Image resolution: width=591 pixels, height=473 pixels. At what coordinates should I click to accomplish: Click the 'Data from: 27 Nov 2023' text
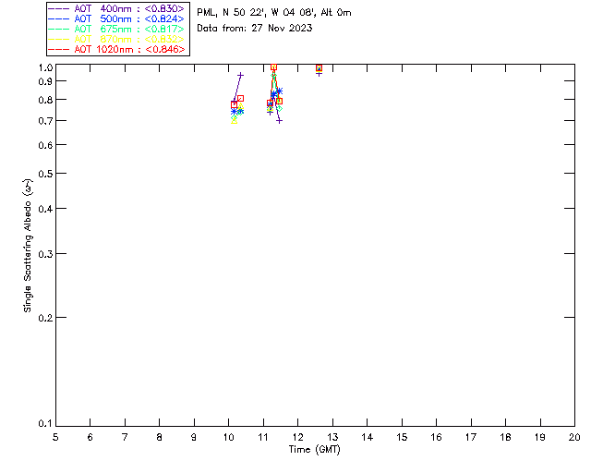point(255,28)
